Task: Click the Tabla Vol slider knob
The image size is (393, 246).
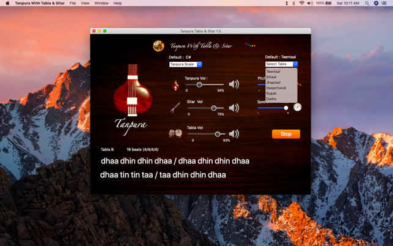Action: pos(218,134)
